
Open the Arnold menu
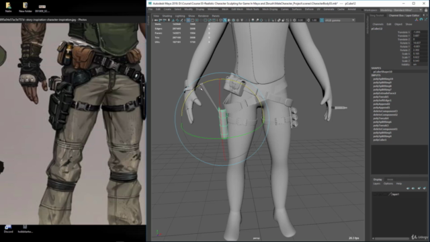click(351, 9)
